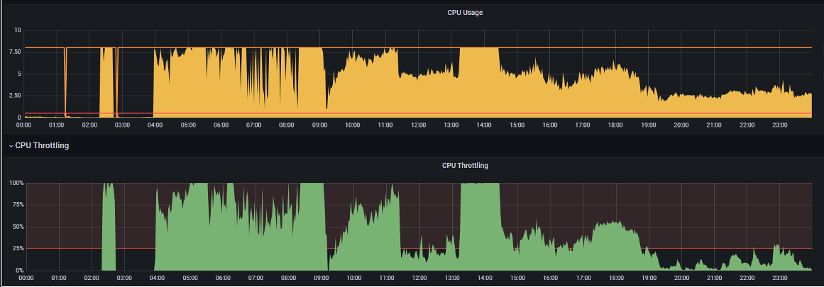
Task: Click the 100% y-axis label on CPU Throttling
Action: (x=17, y=183)
